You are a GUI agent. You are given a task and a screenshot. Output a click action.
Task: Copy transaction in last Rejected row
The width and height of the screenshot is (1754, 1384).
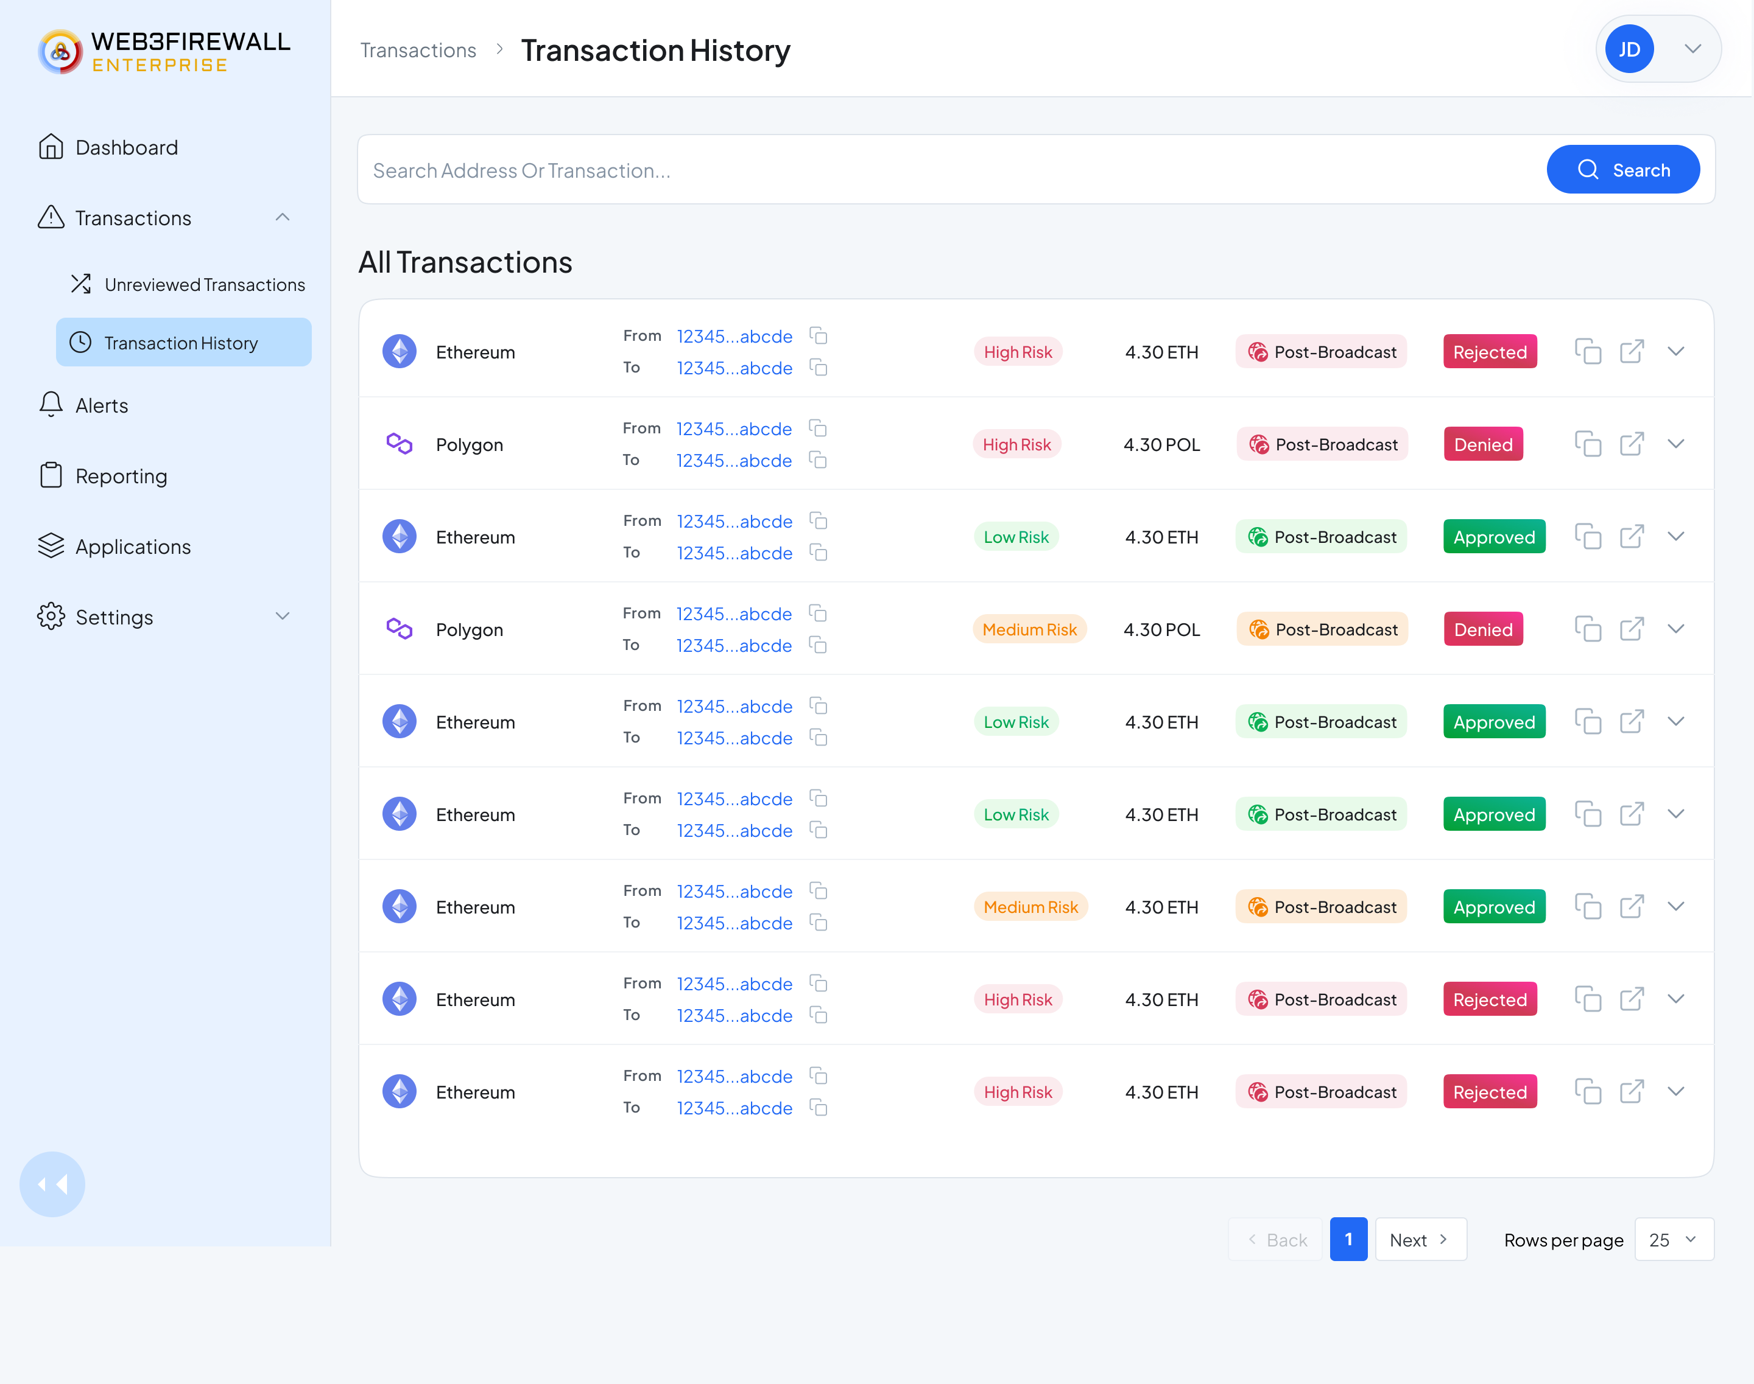1588,1091
